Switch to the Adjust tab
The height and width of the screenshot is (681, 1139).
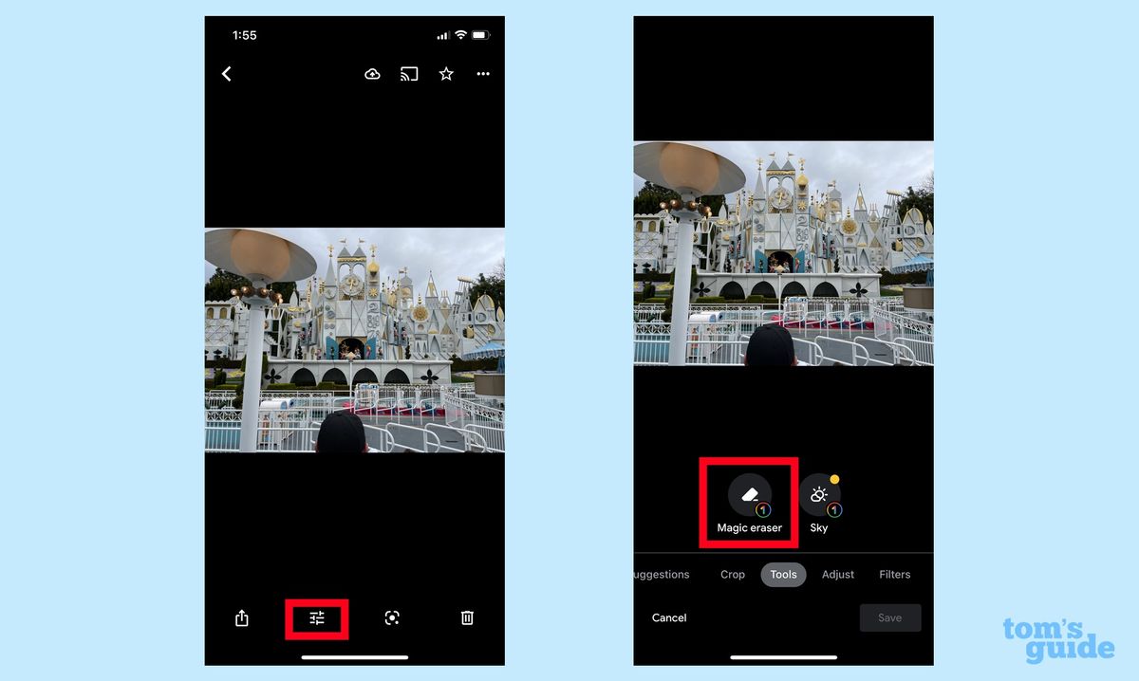click(837, 574)
